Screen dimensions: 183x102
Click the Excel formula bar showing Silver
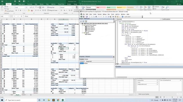pyautogui.click(x=51, y=16)
